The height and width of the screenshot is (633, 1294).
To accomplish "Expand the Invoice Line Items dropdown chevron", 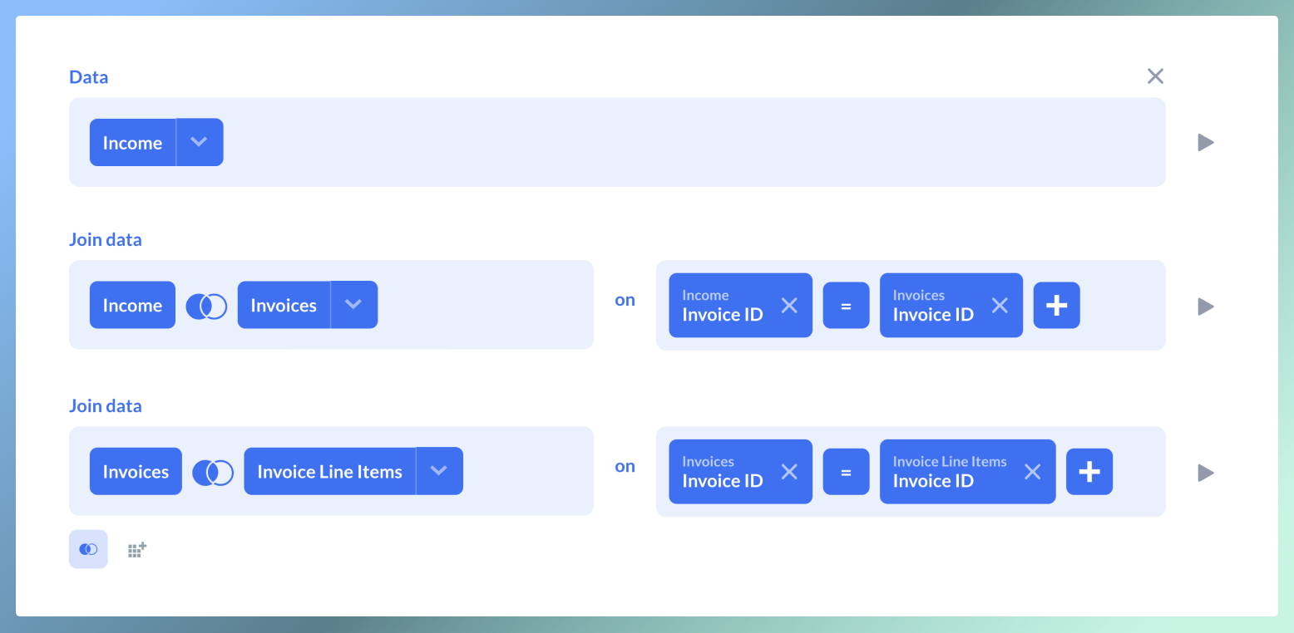I will pos(439,471).
